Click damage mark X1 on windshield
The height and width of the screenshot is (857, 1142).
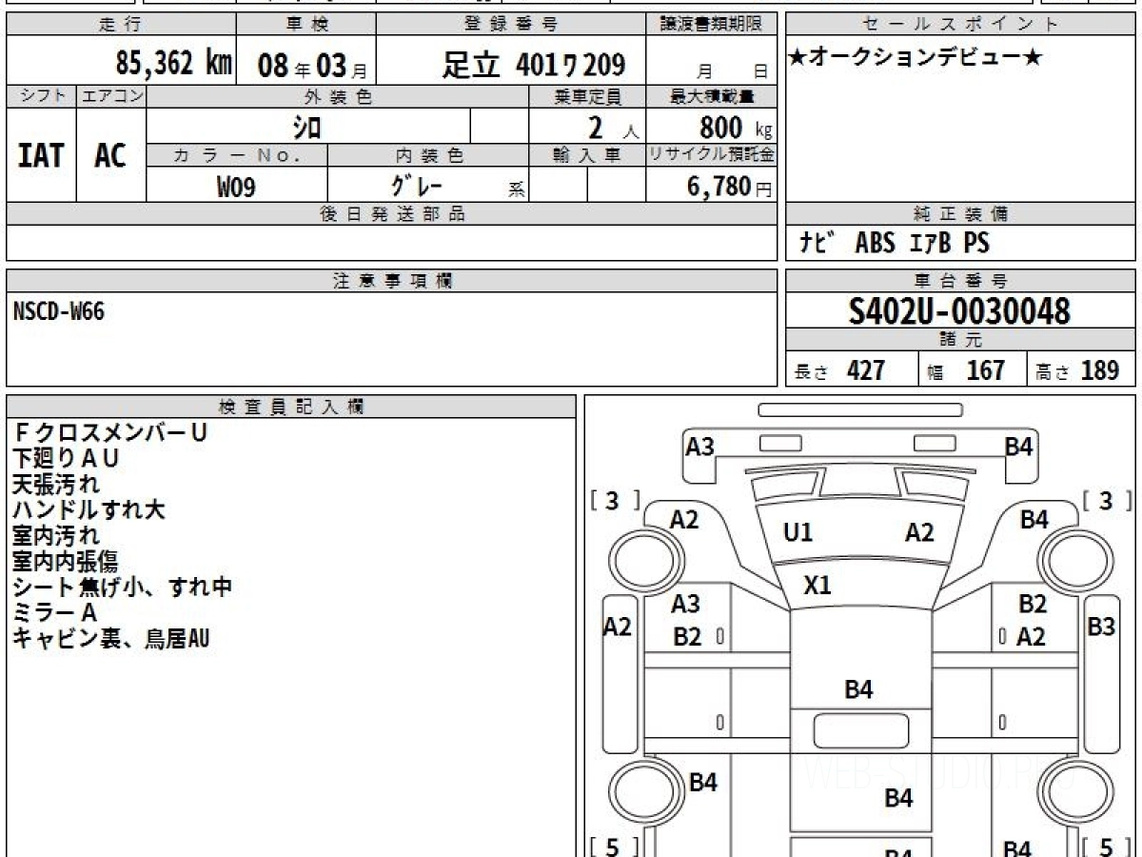(817, 586)
